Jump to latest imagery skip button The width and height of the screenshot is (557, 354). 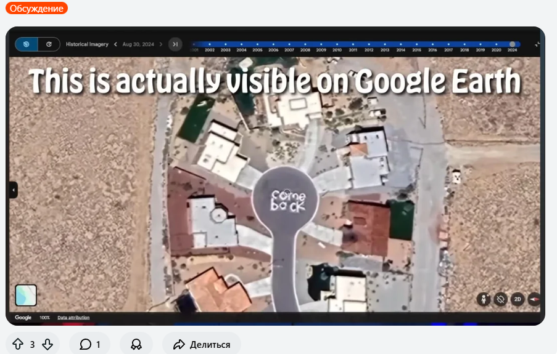click(175, 44)
